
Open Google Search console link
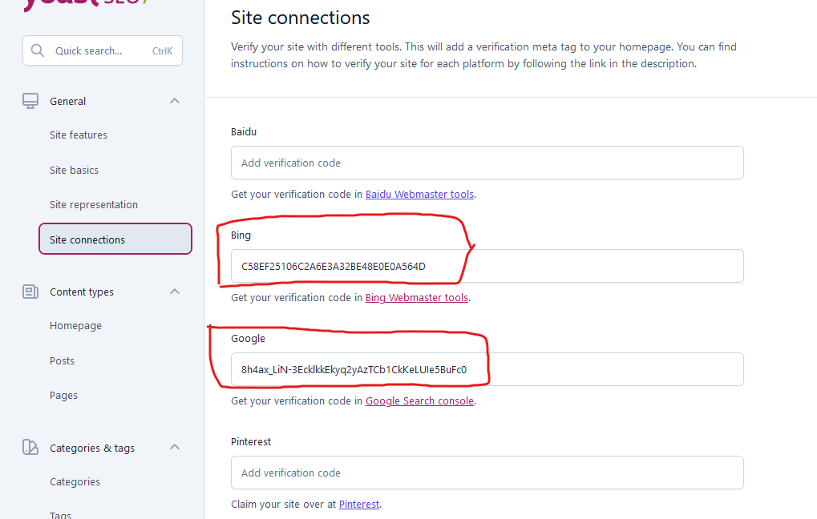pyautogui.click(x=419, y=400)
